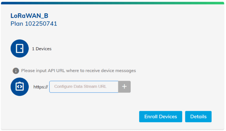Screen dimensions: 226x131
Task: Click the LoRaWAN_B plan title
Action: [x=29, y=16]
